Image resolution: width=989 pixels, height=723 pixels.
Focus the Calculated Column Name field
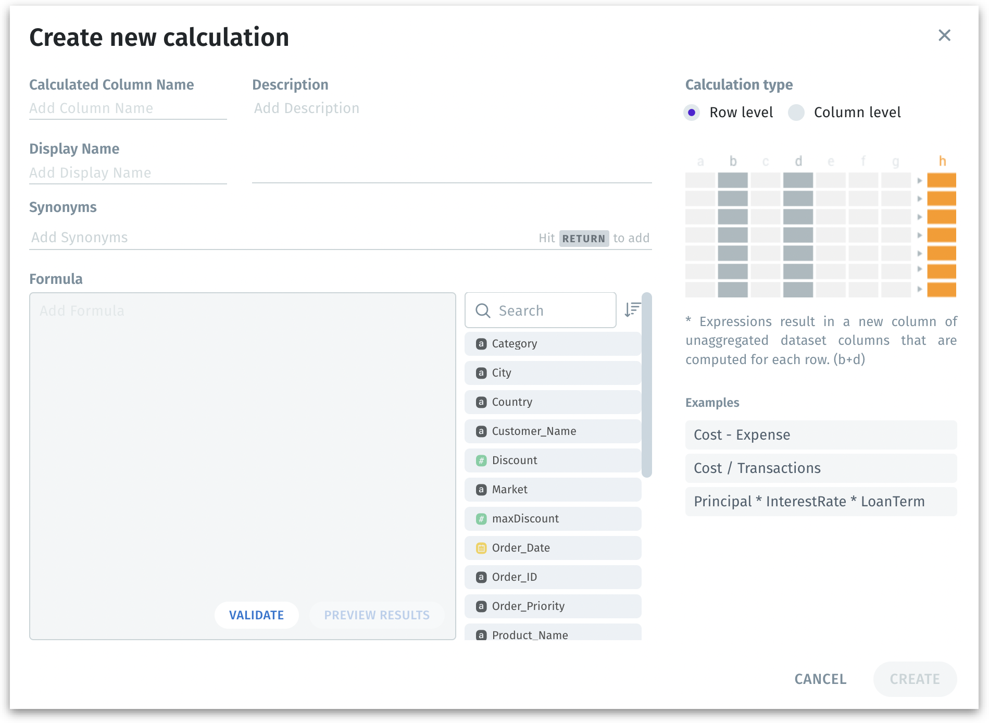click(128, 108)
